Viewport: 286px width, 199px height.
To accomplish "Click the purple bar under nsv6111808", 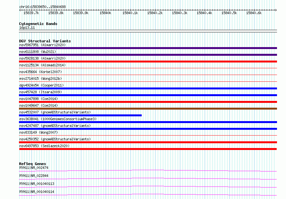I will (x=148, y=55).
